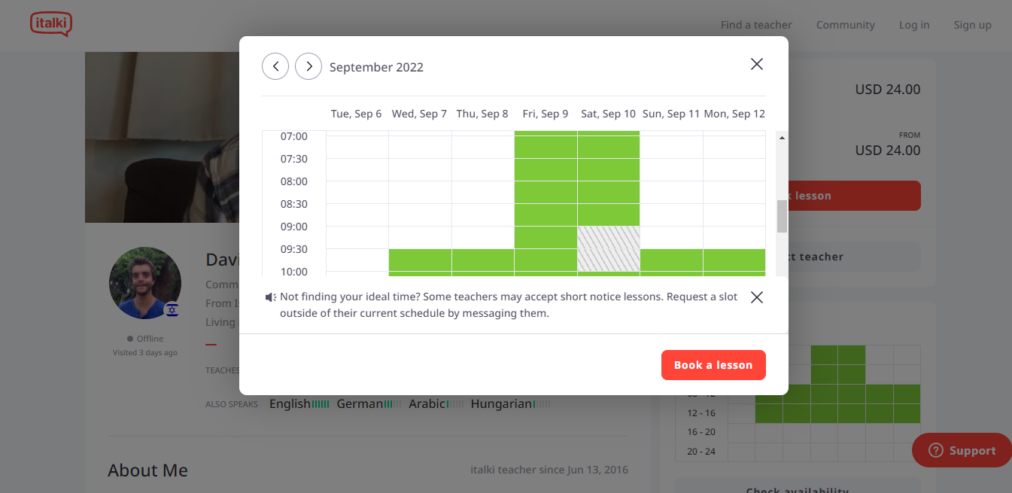Screen dimensions: 1012x493
Task: Close the availability calendar dialog
Action: 757,64
